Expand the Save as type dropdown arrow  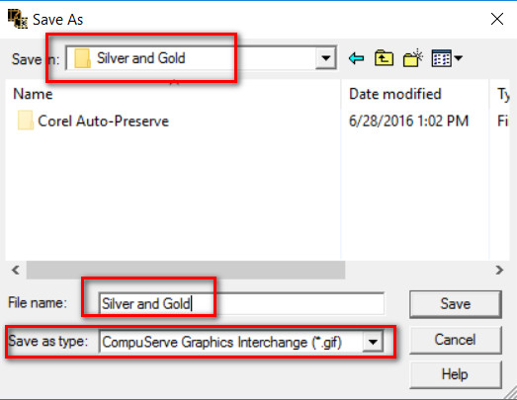tap(373, 342)
